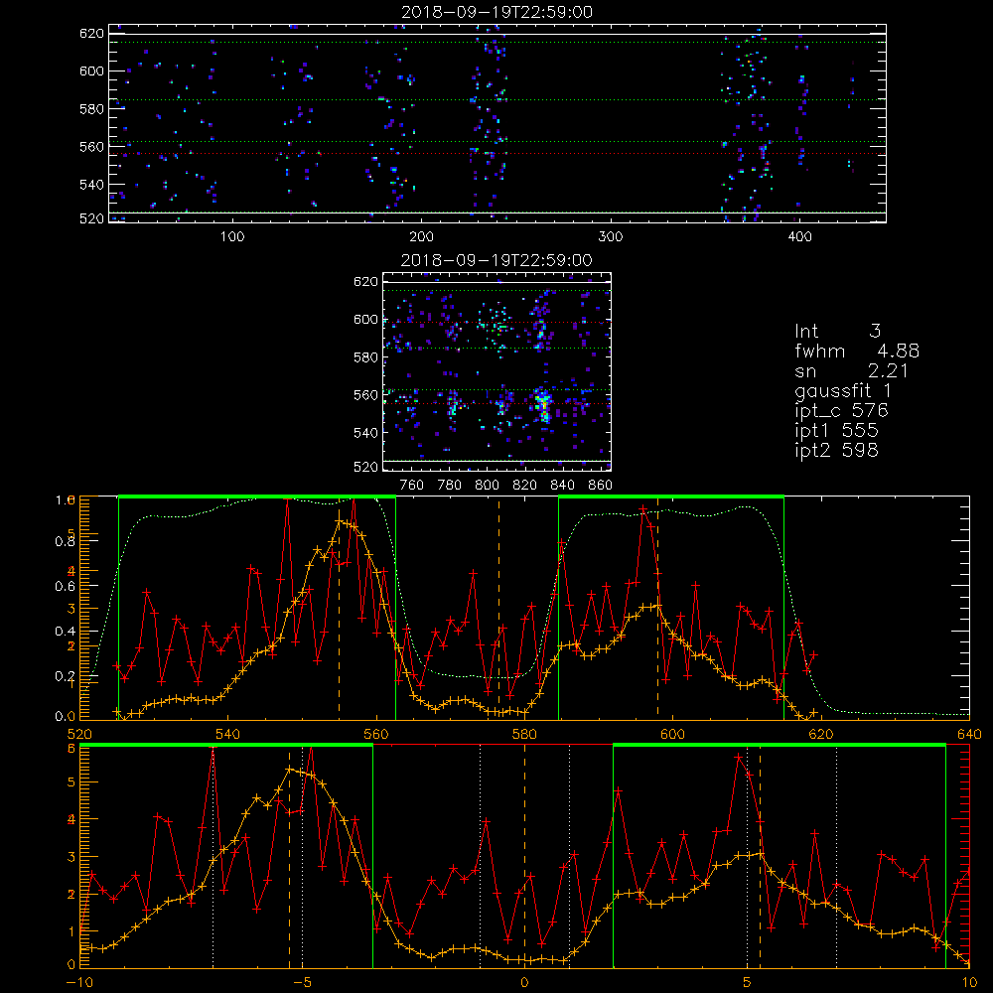Click dashed orange line near 598 in profile plot
Image resolution: width=993 pixels, height=993 pixels.
click(657, 608)
